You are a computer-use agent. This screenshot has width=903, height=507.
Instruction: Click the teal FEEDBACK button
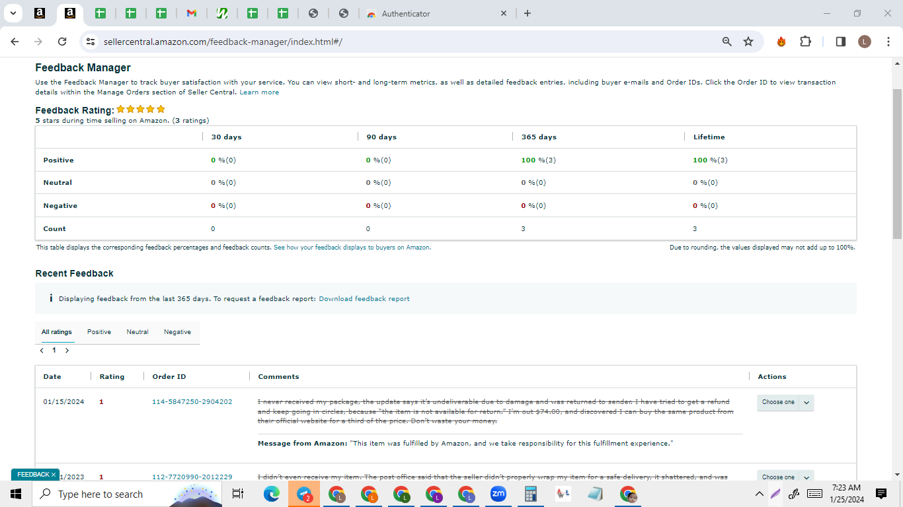coord(36,475)
